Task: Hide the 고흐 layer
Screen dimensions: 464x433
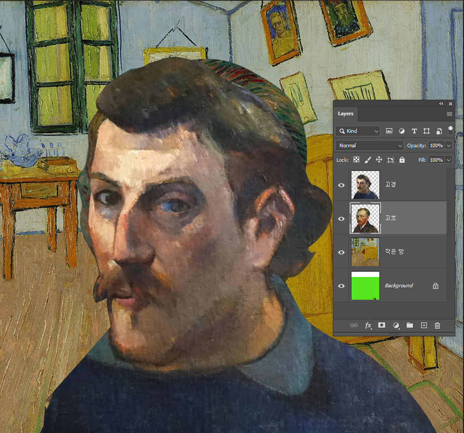Action: (x=341, y=219)
